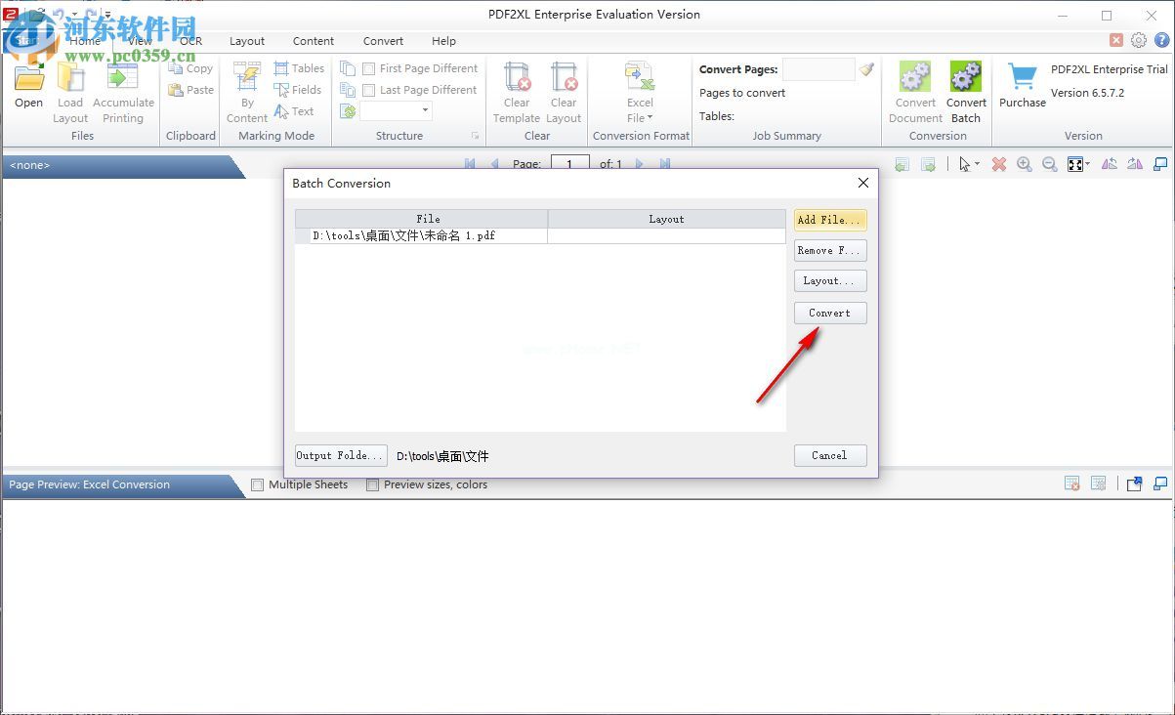The height and width of the screenshot is (715, 1175).
Task: Enable Last Page Different checkbox
Action: click(368, 90)
